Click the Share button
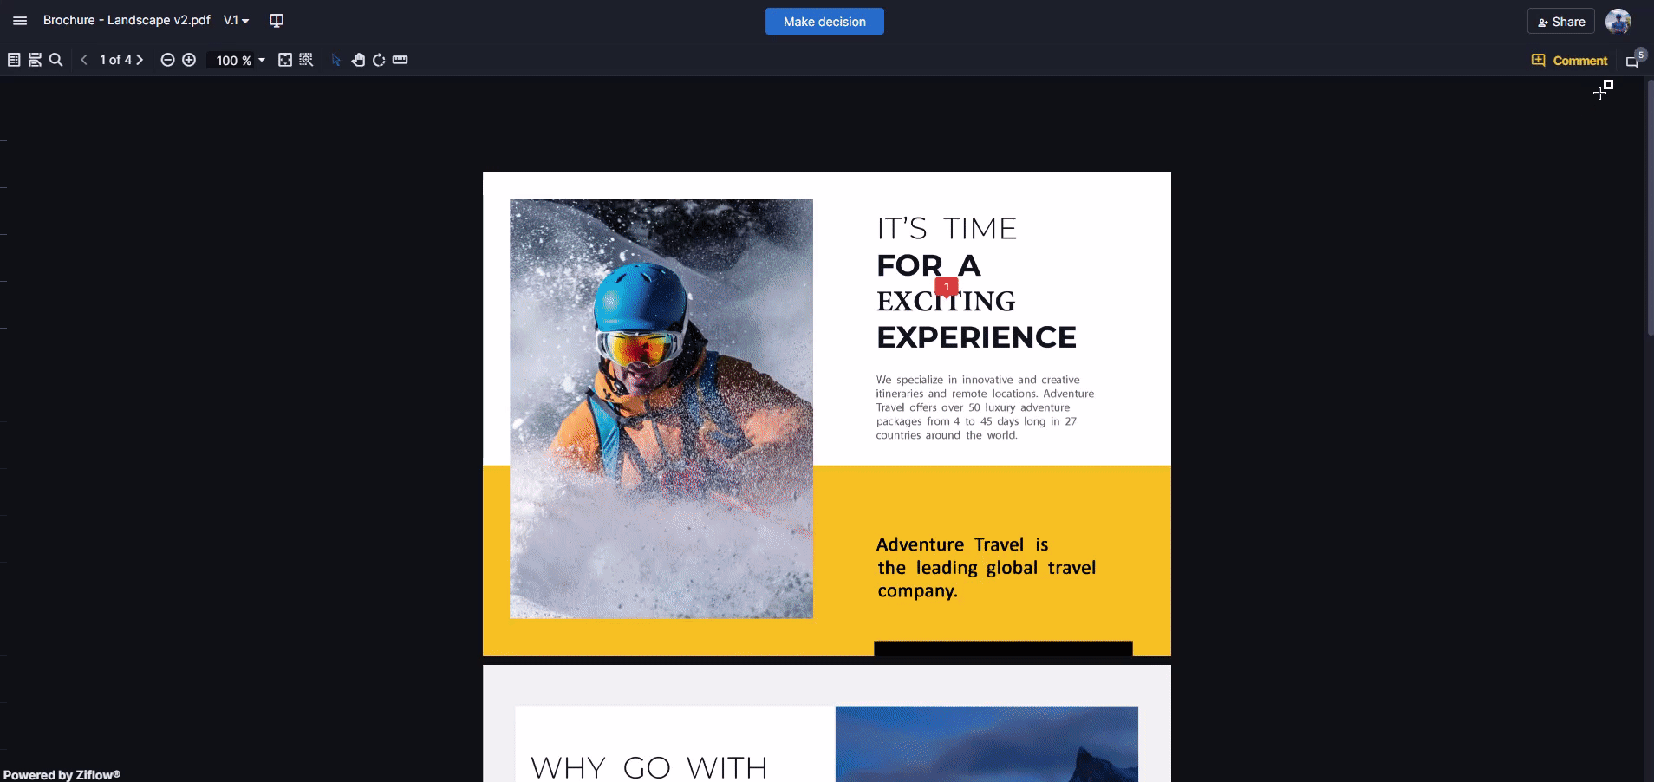This screenshot has height=782, width=1654. (x=1560, y=22)
